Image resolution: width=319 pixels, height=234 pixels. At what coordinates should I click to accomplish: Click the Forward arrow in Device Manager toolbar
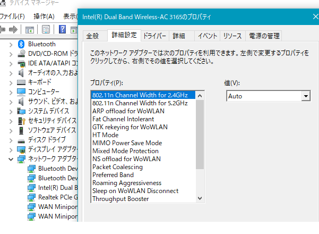tap(13, 30)
